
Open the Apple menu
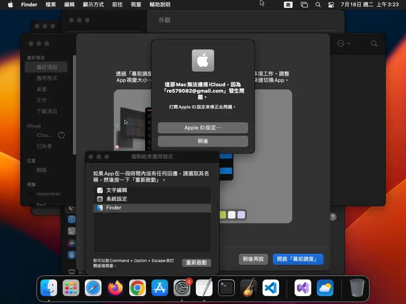tap(10, 4)
